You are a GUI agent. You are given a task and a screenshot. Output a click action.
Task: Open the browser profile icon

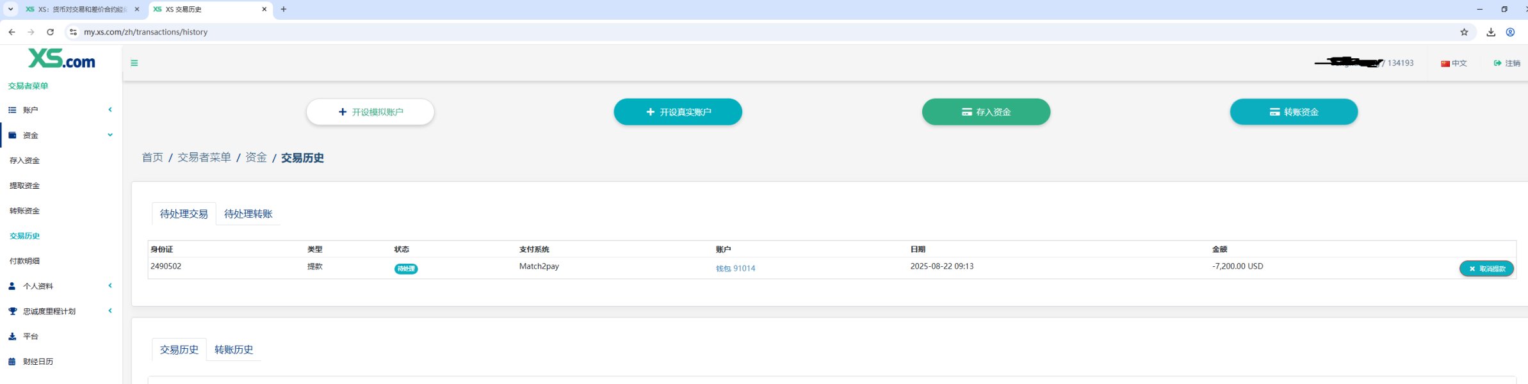tap(1510, 32)
